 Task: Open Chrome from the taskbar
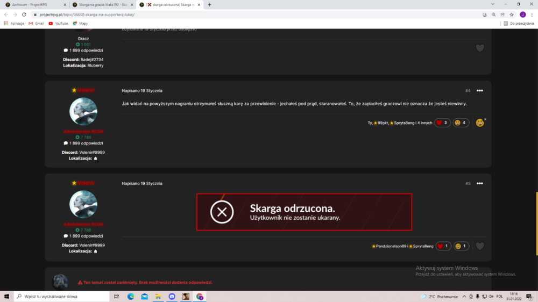(200, 297)
